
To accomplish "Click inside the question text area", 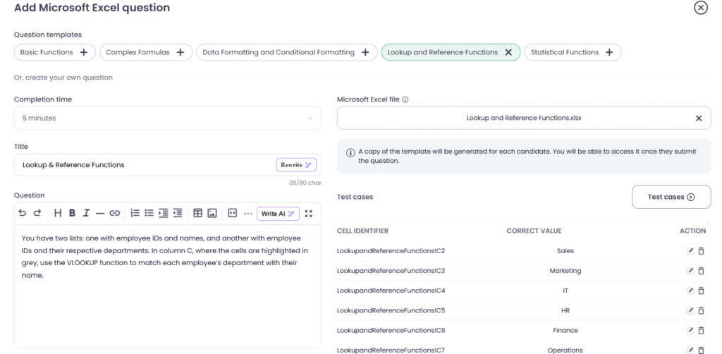I will coord(168,286).
